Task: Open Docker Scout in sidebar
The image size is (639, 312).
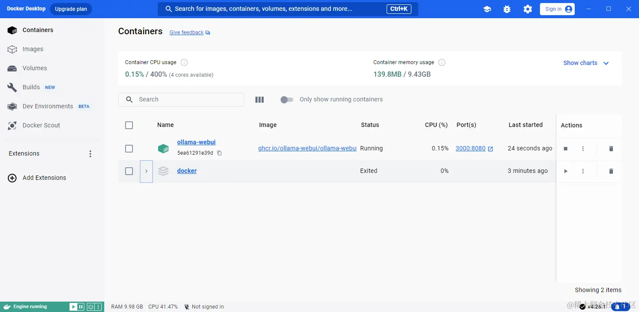Action: click(x=52, y=125)
